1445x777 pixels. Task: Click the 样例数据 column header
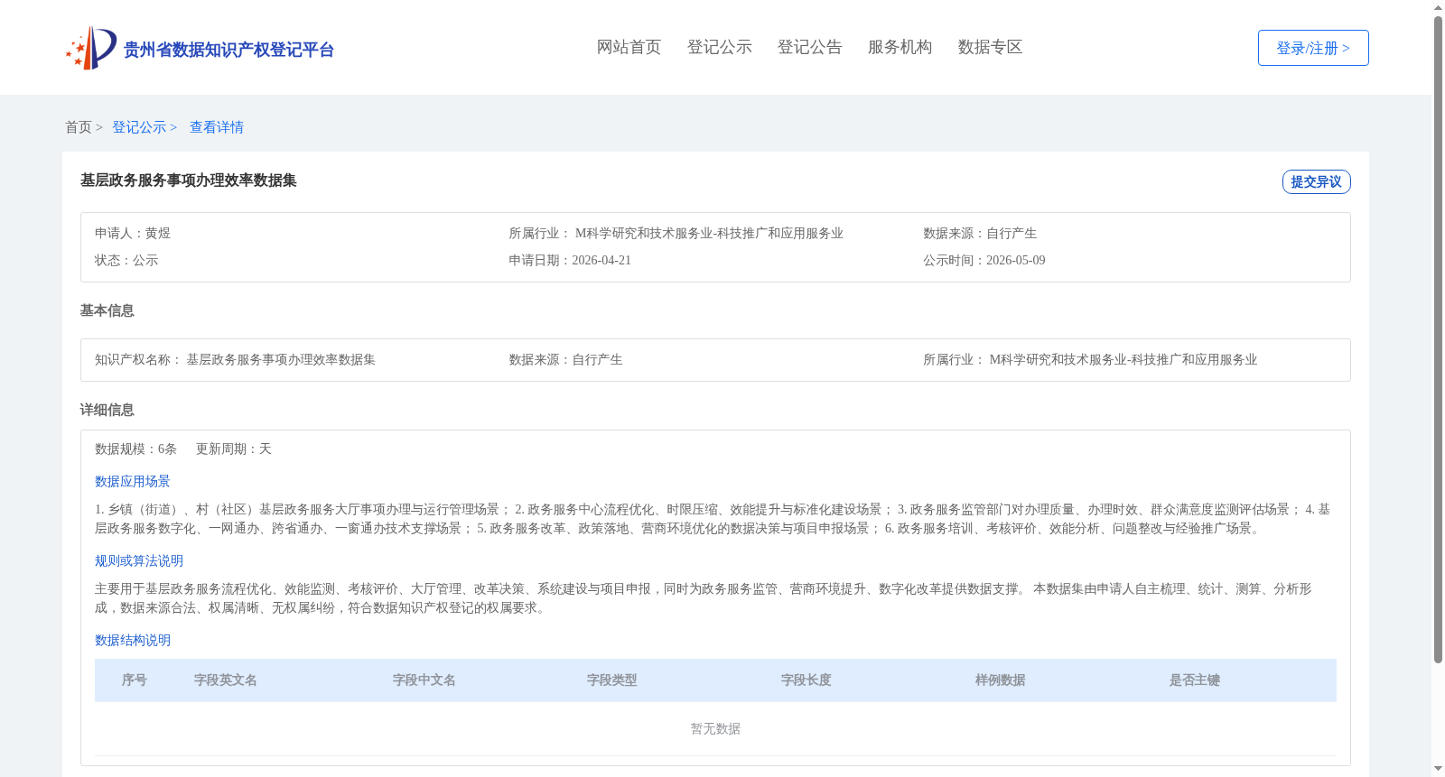pos(1001,680)
